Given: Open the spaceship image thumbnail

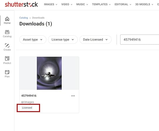Looking at the screenshot, I should 49,73.
